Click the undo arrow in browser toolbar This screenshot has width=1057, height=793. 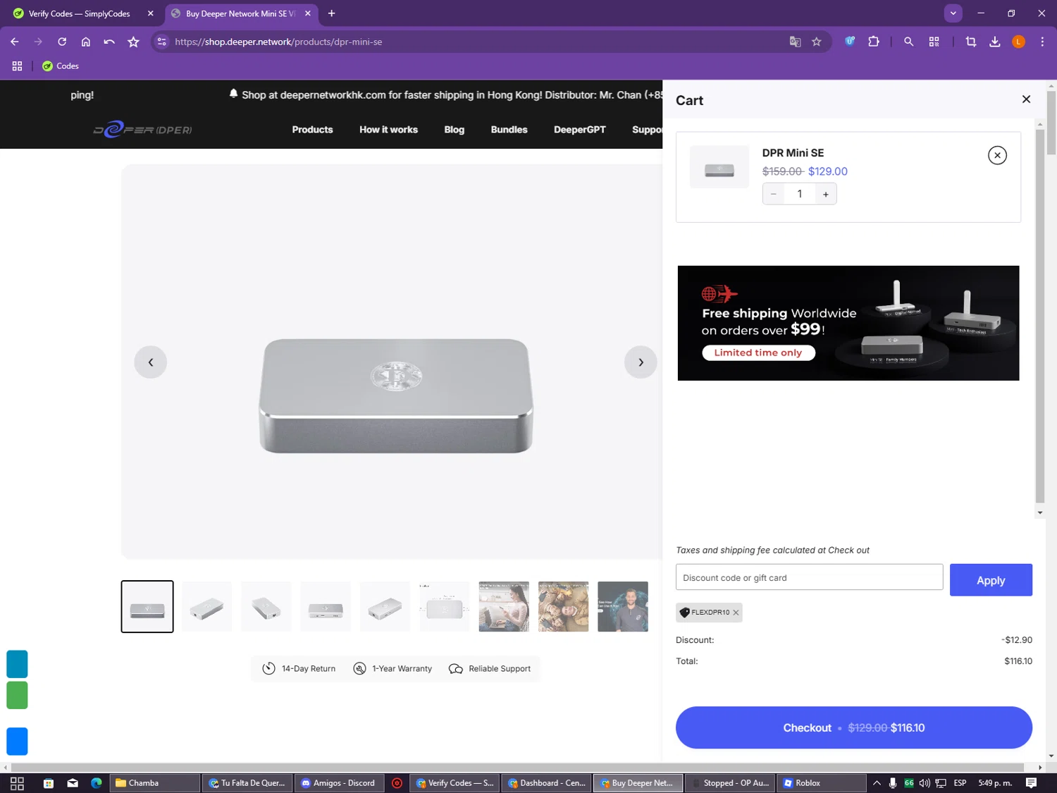tap(109, 42)
